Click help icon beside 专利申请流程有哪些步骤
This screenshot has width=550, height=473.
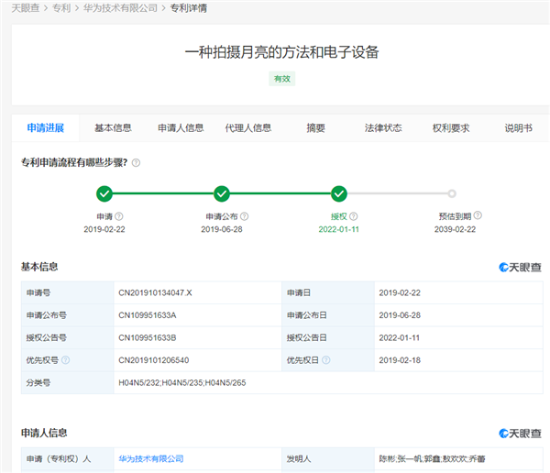click(x=136, y=163)
